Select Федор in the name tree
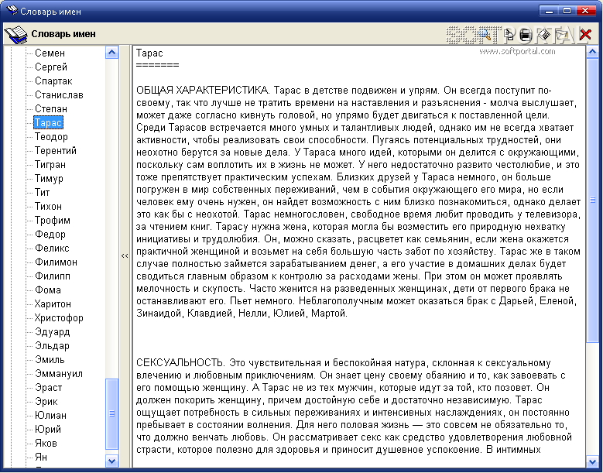 coord(50,235)
